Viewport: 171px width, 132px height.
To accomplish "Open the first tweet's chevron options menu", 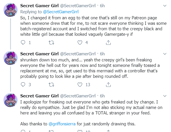I will click(165, 6).
